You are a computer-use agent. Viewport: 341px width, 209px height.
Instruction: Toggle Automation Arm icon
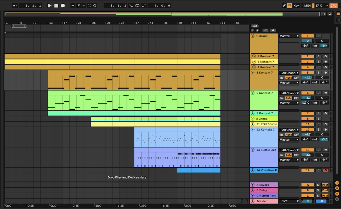point(78,5)
